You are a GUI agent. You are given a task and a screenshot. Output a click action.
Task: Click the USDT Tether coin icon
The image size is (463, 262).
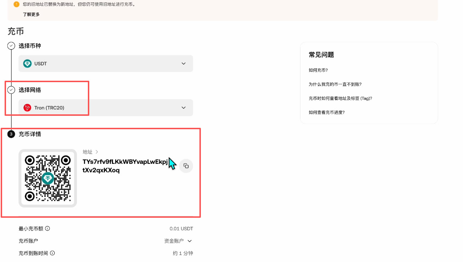(27, 63)
